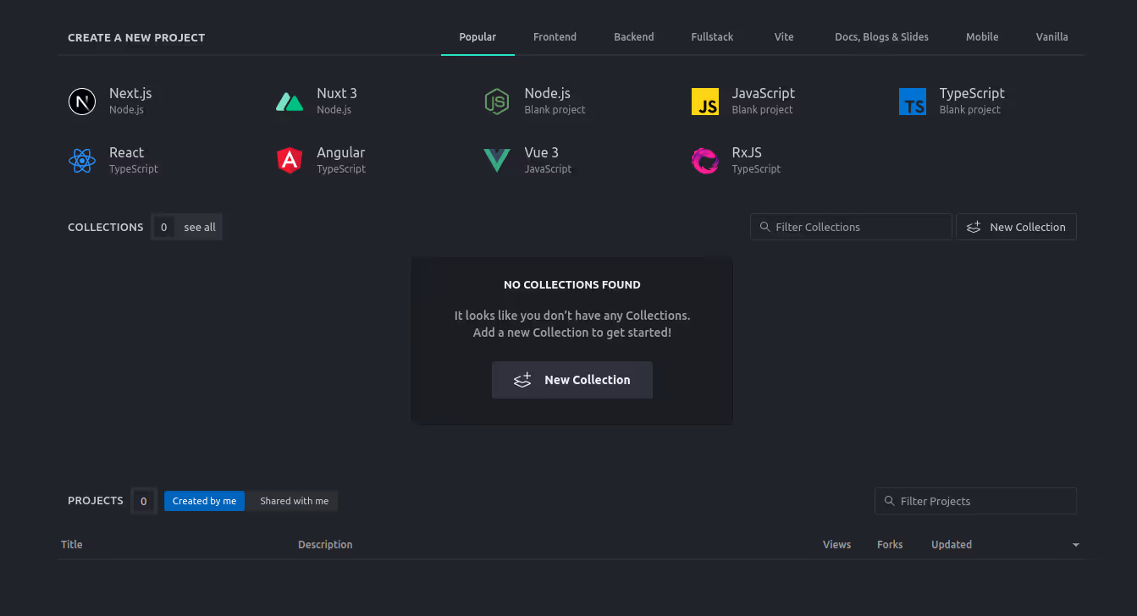The image size is (1137, 616).
Task: Select the Fullstack tab
Action: (712, 37)
